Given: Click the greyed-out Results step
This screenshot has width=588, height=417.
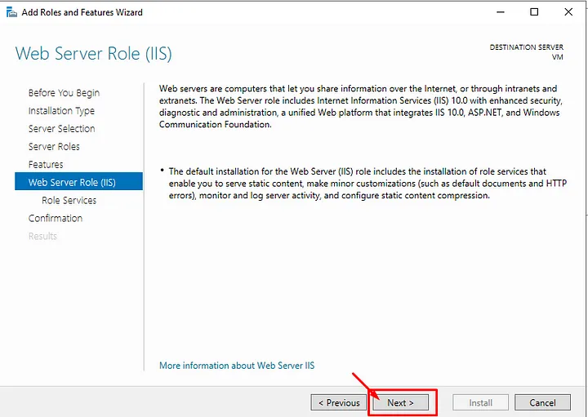Looking at the screenshot, I should click(x=42, y=237).
